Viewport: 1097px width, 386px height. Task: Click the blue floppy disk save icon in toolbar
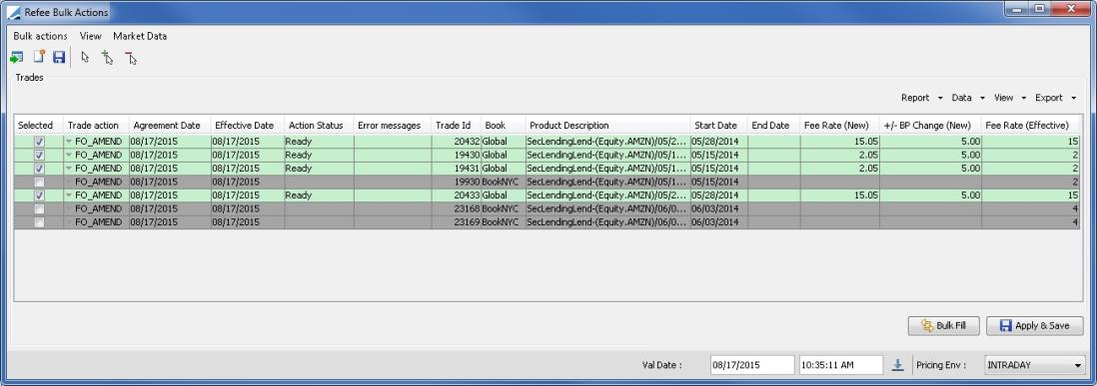[59, 57]
